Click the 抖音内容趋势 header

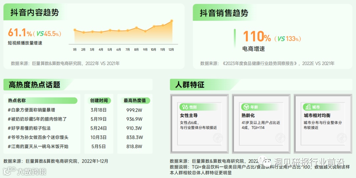[35, 13]
